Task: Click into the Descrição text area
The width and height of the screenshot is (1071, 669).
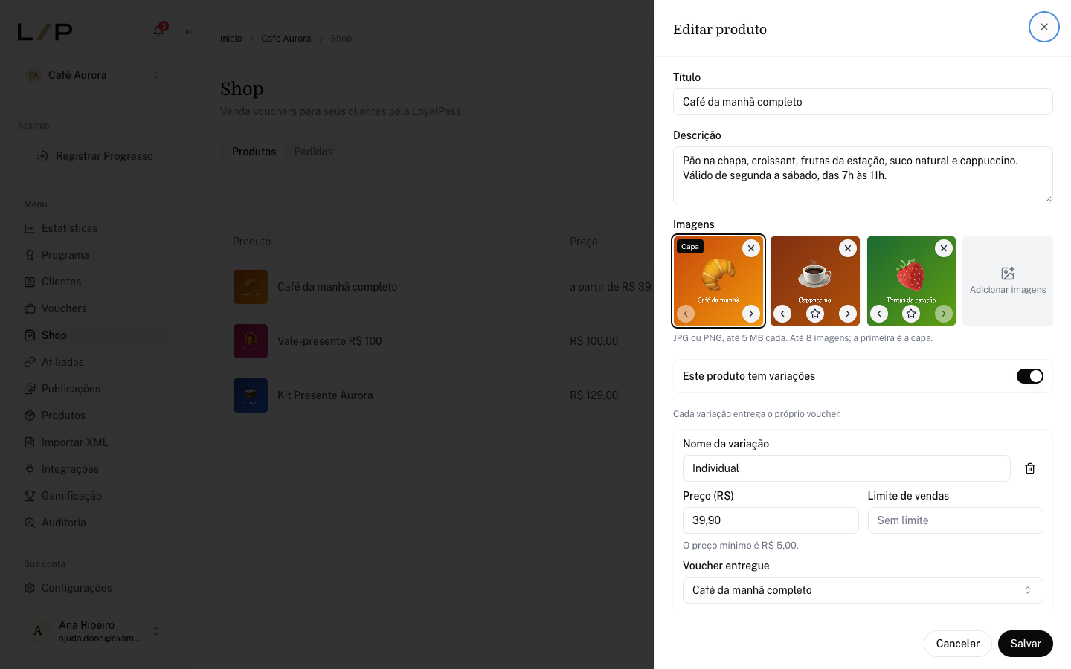Action: (x=863, y=175)
